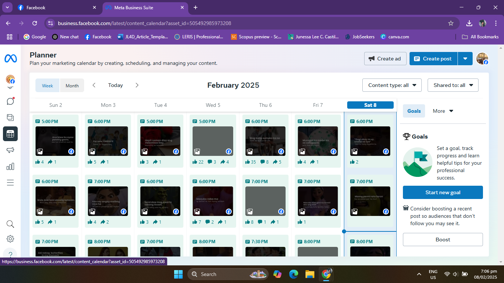Open the canva.com bookmark
The height and width of the screenshot is (283, 504).
(395, 37)
